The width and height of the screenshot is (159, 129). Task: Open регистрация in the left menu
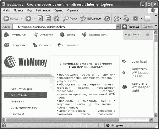pos(21,89)
